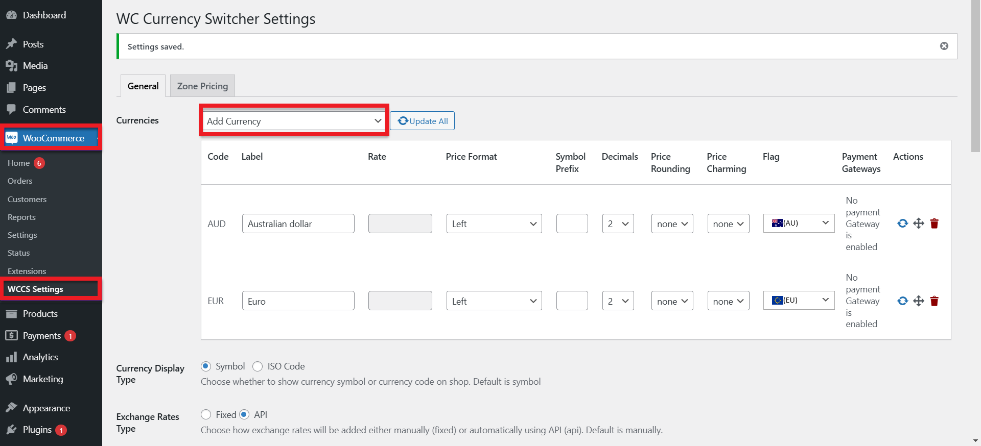Click the Marketing megaphone icon

11,379
